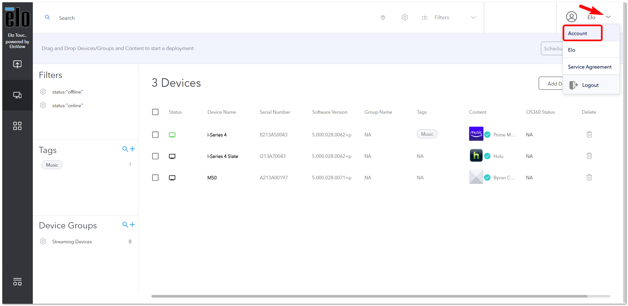This screenshot has height=306, width=628.
Task: Check the I-Series 4 row checkbox
Action: (x=155, y=135)
